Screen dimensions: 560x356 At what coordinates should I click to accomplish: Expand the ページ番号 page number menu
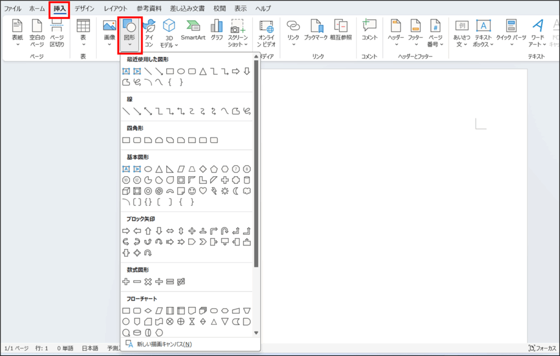pos(435,33)
